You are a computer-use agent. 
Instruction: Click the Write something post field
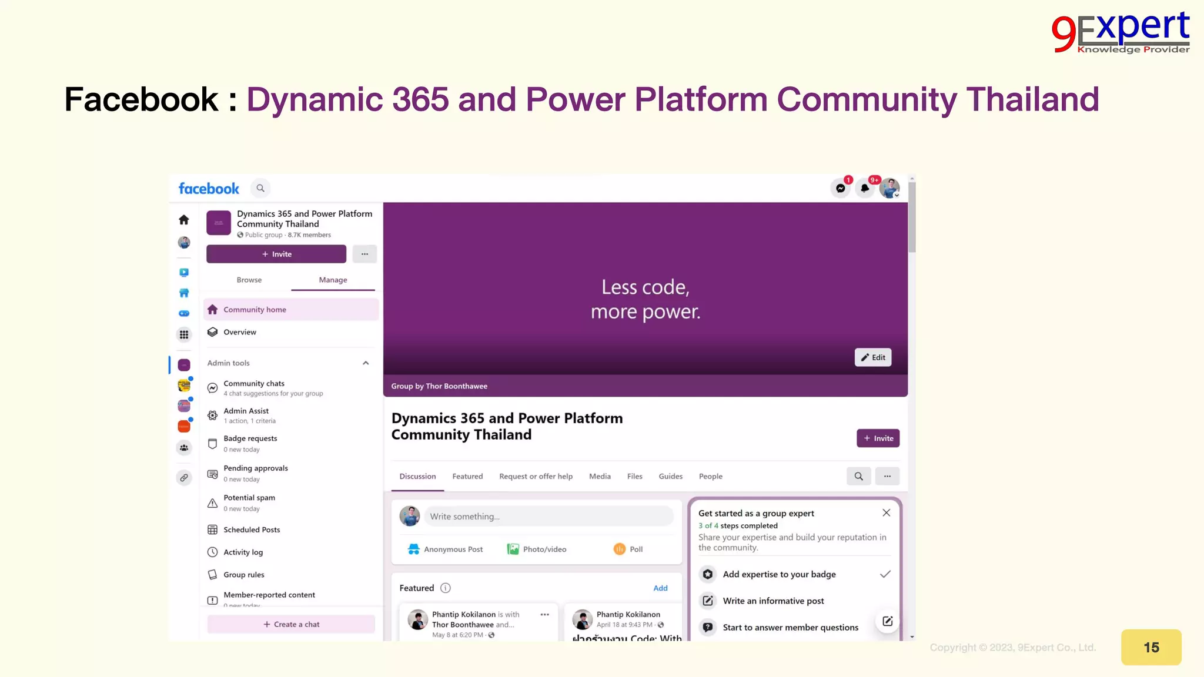(x=549, y=517)
